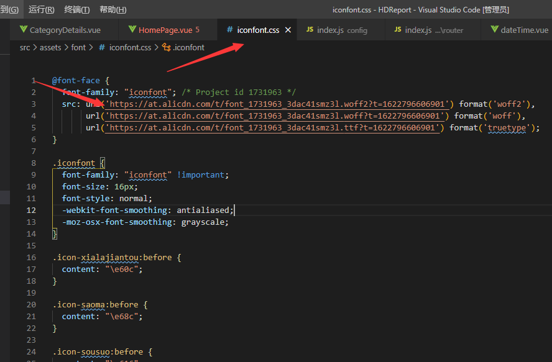Click format('truetype') on line 5
Viewport: 552px width, 362px height.
point(492,128)
